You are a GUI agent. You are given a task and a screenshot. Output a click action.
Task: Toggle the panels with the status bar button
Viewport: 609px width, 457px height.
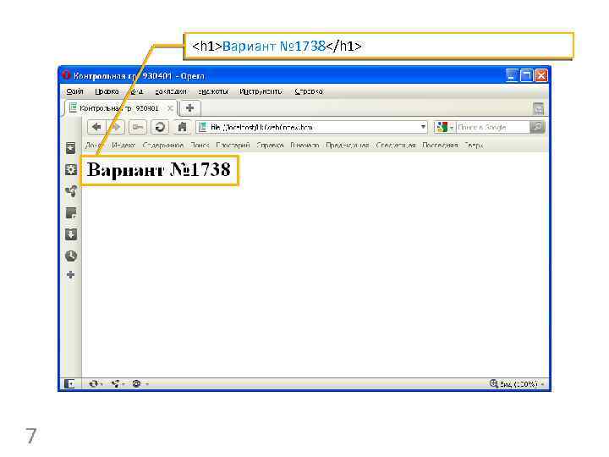coord(69,384)
